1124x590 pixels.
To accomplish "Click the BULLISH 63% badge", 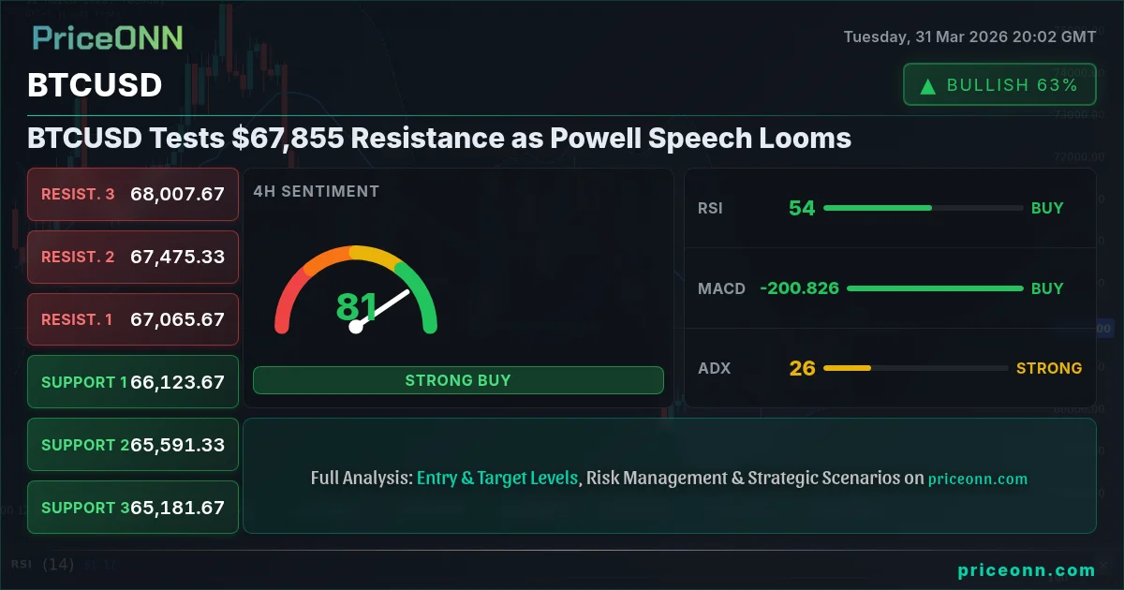I will (x=998, y=85).
